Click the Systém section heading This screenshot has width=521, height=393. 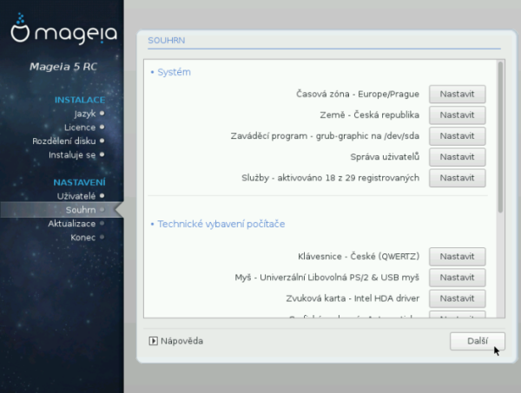click(174, 72)
